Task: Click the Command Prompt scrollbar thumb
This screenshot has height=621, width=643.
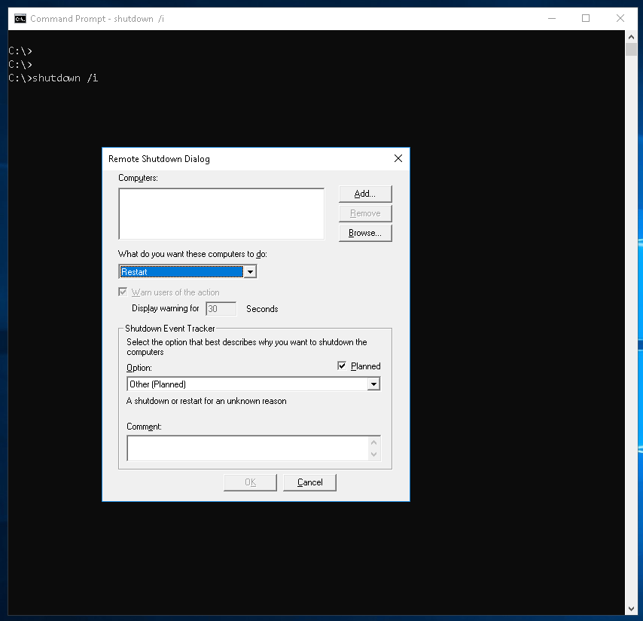Action: click(631, 50)
